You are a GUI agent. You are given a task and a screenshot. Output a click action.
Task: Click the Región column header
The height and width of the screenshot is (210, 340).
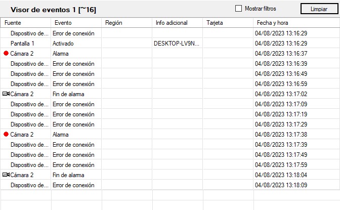point(126,23)
